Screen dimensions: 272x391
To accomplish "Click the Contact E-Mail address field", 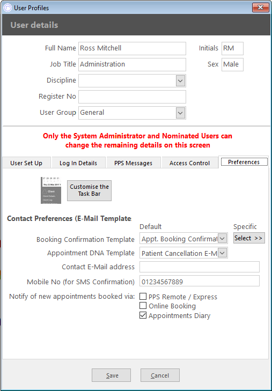I will [200, 267].
